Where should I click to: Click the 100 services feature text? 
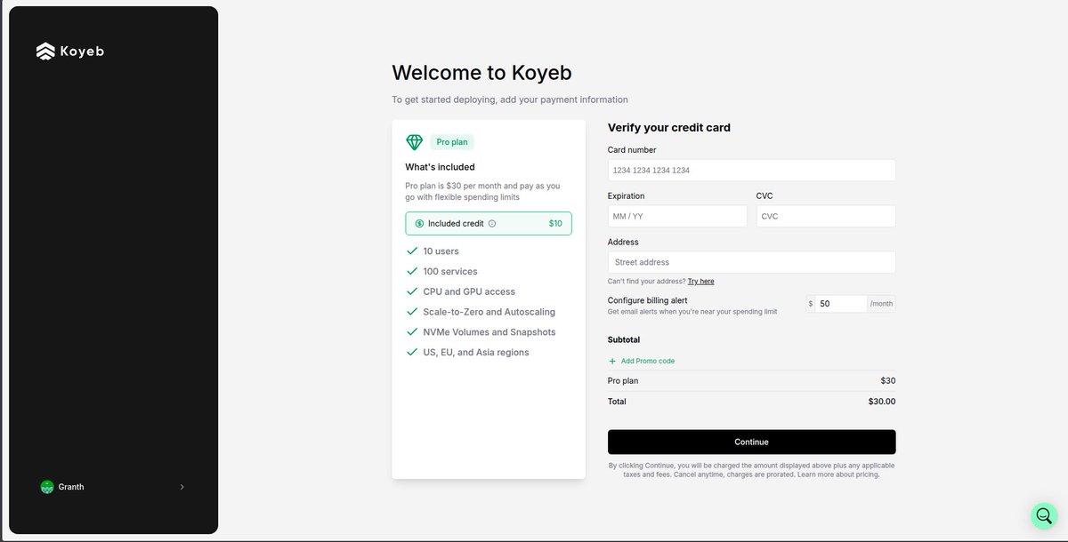pos(450,271)
